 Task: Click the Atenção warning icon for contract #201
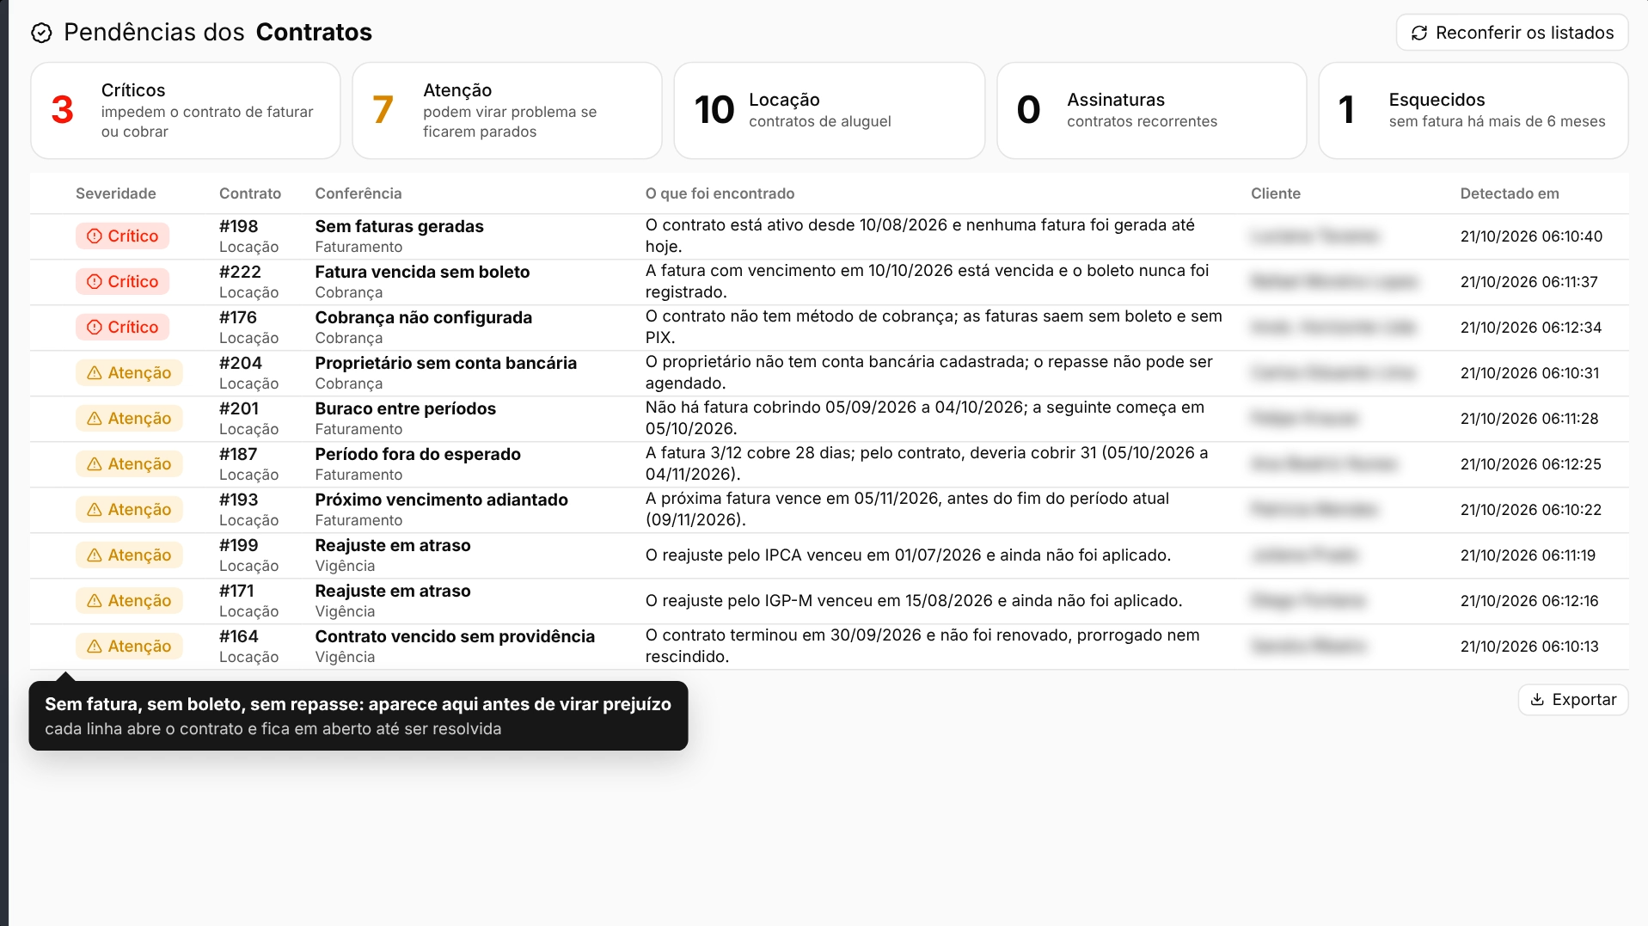[95, 419]
